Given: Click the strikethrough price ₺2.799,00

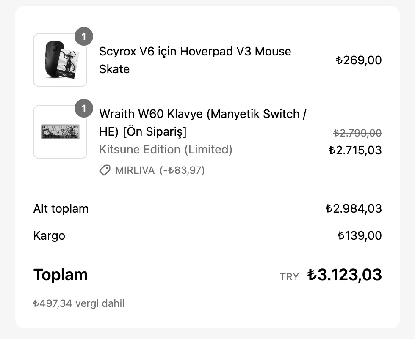Looking at the screenshot, I should click(x=356, y=133).
